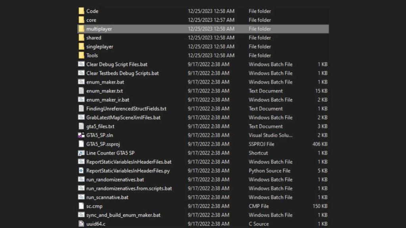The image size is (406, 228).
Task: Click the run_randomizenatives.from.scripts.bat icon
Action: [x=81, y=188]
